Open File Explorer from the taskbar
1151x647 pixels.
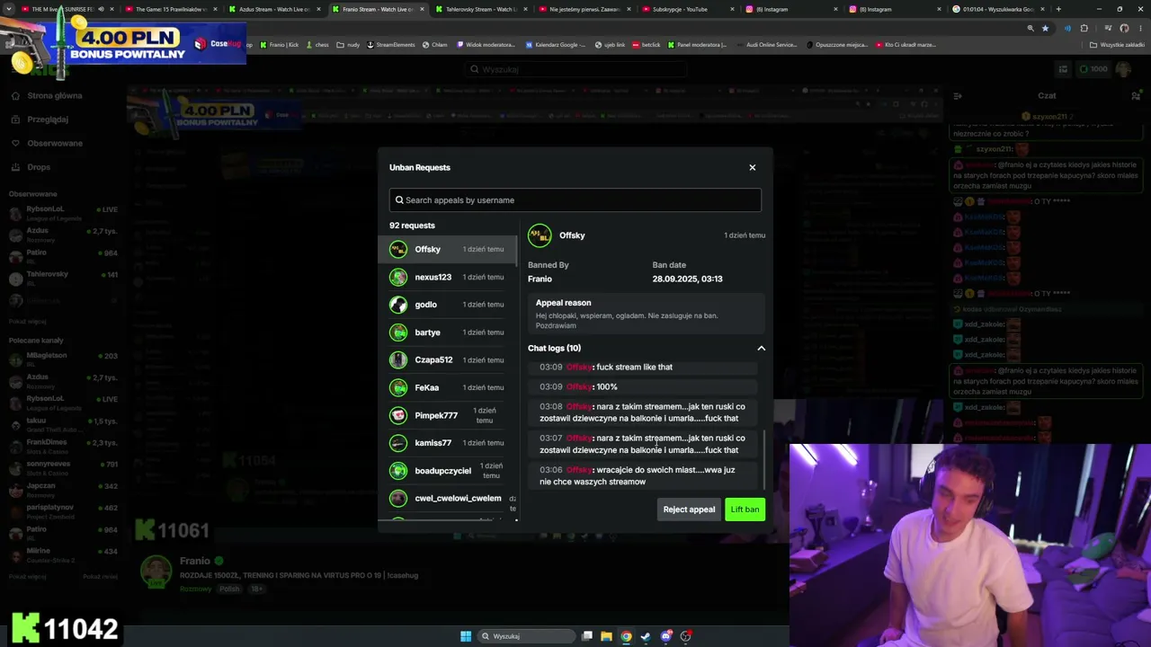tap(607, 636)
